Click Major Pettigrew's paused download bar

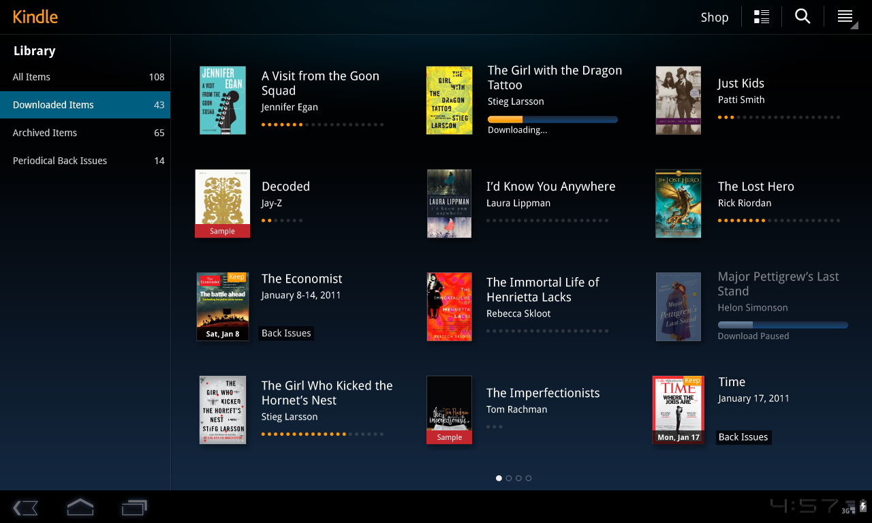click(x=783, y=325)
